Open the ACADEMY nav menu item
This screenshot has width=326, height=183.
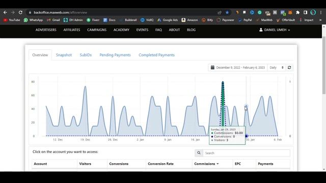pyautogui.click(x=121, y=30)
